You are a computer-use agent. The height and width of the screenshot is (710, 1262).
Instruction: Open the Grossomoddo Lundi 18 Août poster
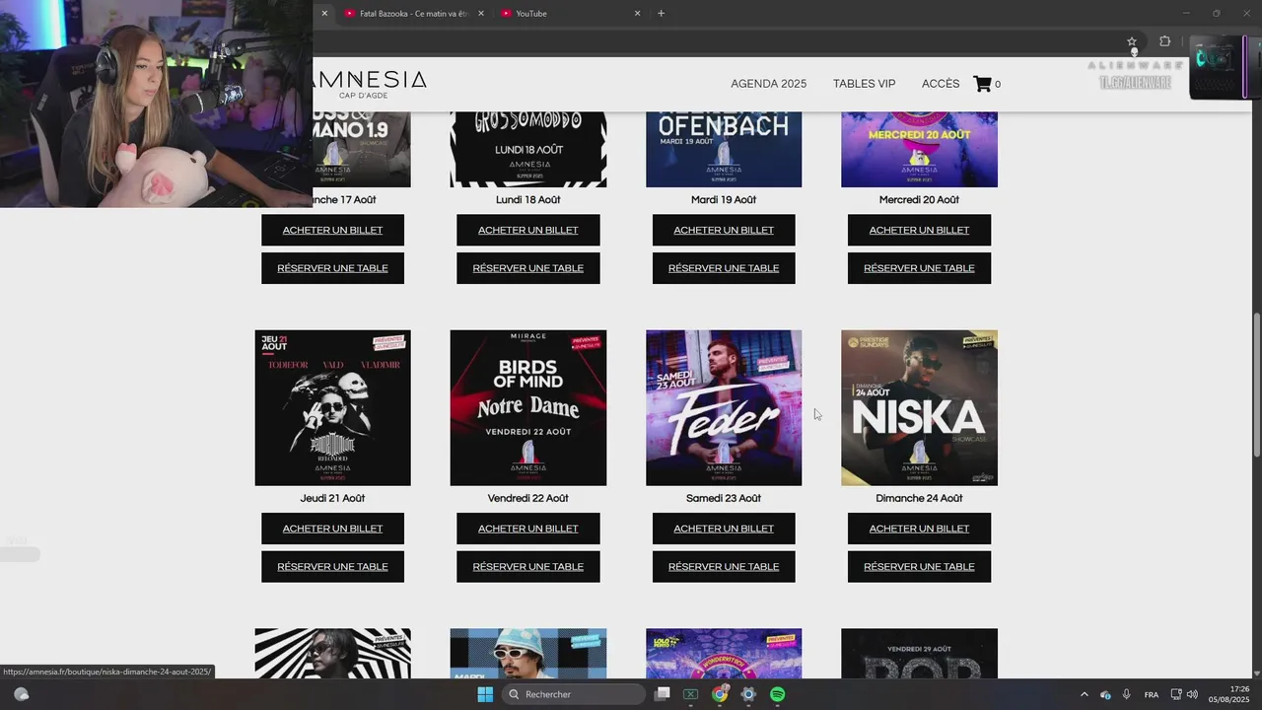click(528, 150)
